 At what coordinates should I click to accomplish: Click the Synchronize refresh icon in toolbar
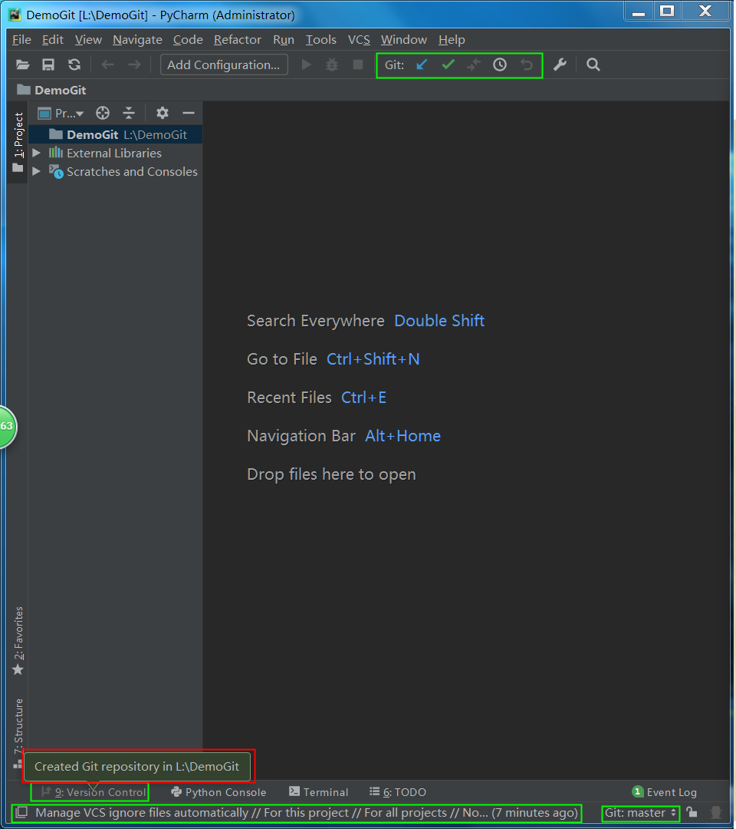(74, 65)
